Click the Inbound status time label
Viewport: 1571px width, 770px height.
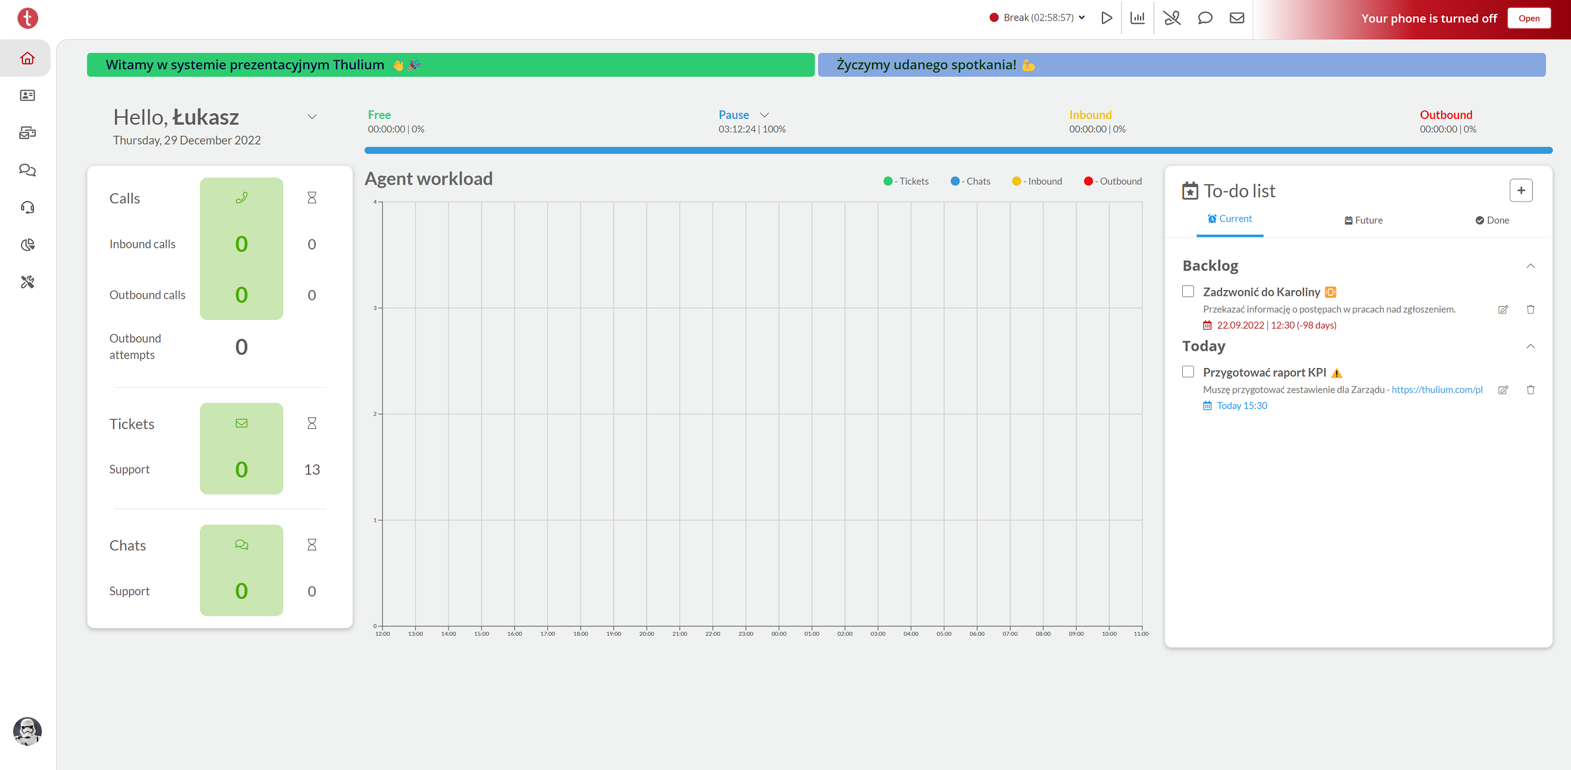point(1097,130)
